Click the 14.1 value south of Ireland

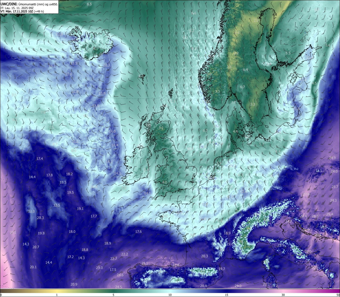pyautogui.click(x=147, y=193)
